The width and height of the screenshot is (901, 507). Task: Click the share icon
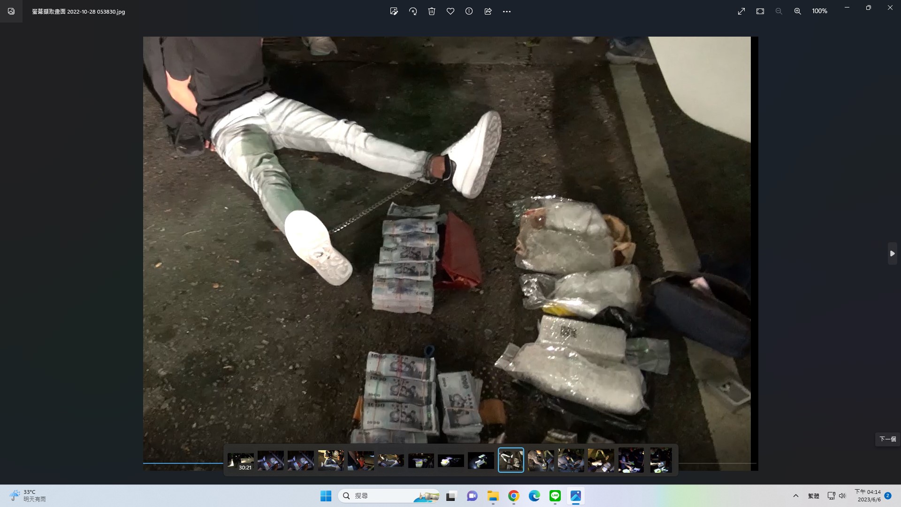pos(488,11)
